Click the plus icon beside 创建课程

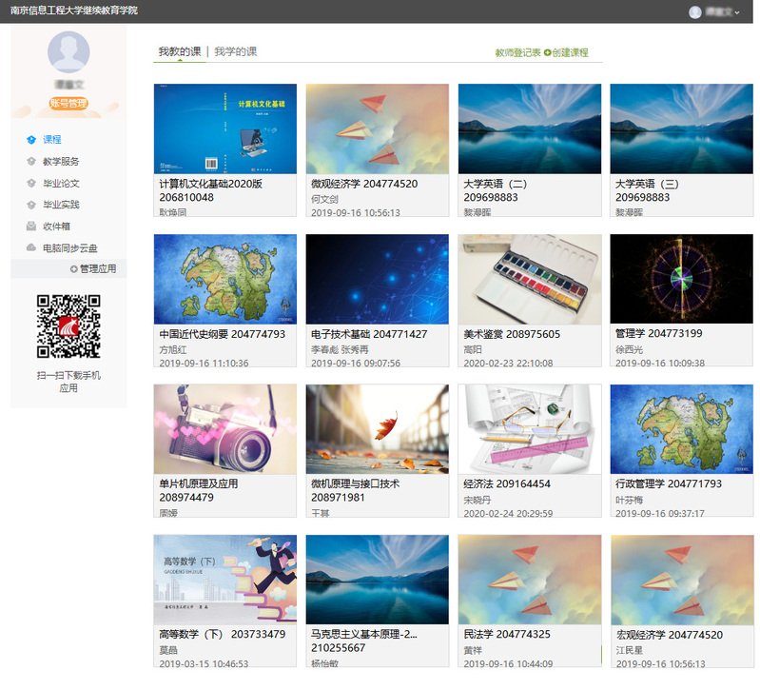pyautogui.click(x=547, y=53)
